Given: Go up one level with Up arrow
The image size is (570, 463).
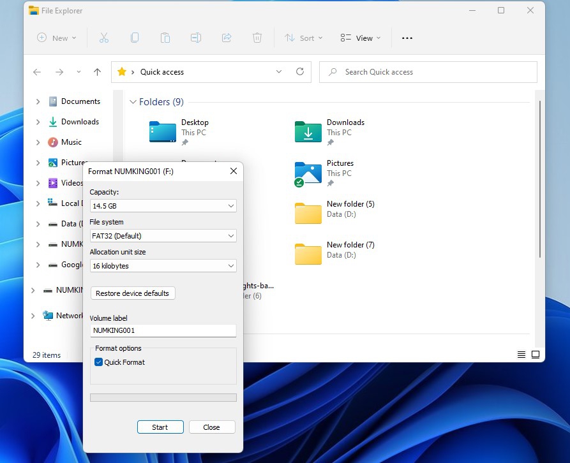Looking at the screenshot, I should pos(97,72).
